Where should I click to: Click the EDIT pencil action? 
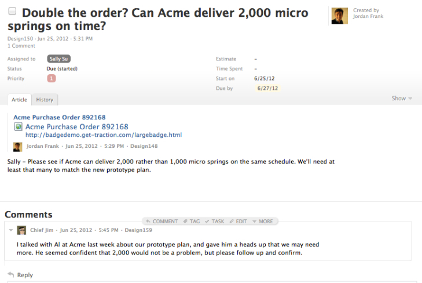(x=238, y=222)
